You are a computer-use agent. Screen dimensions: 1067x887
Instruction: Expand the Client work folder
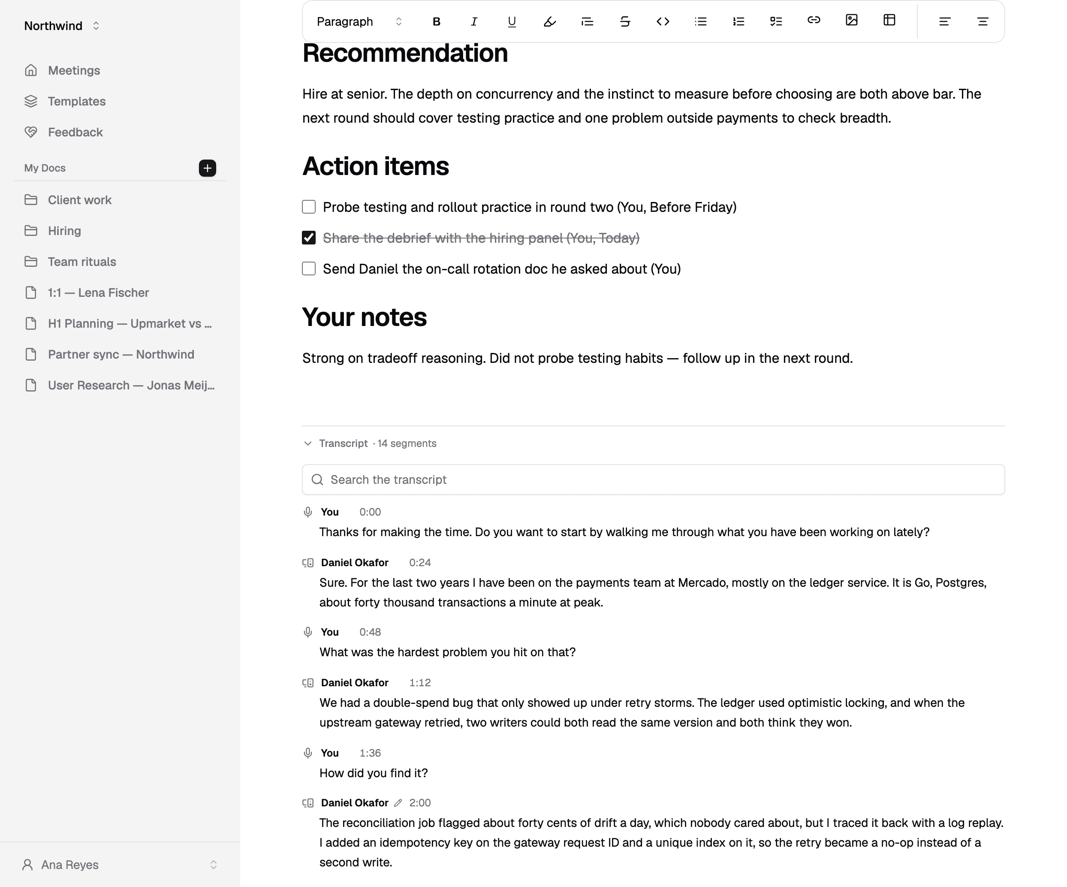(x=120, y=200)
